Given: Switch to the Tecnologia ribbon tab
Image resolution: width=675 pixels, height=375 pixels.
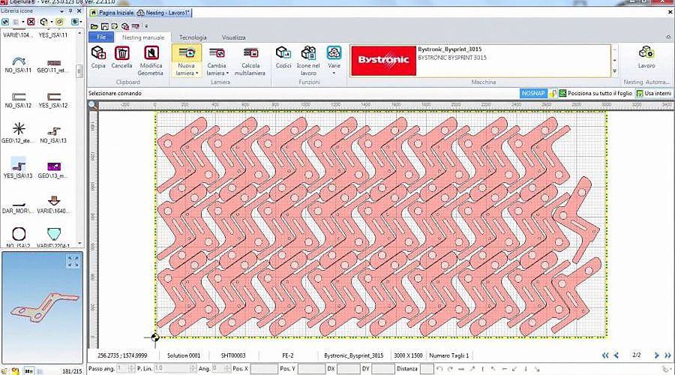Looking at the screenshot, I should point(193,37).
